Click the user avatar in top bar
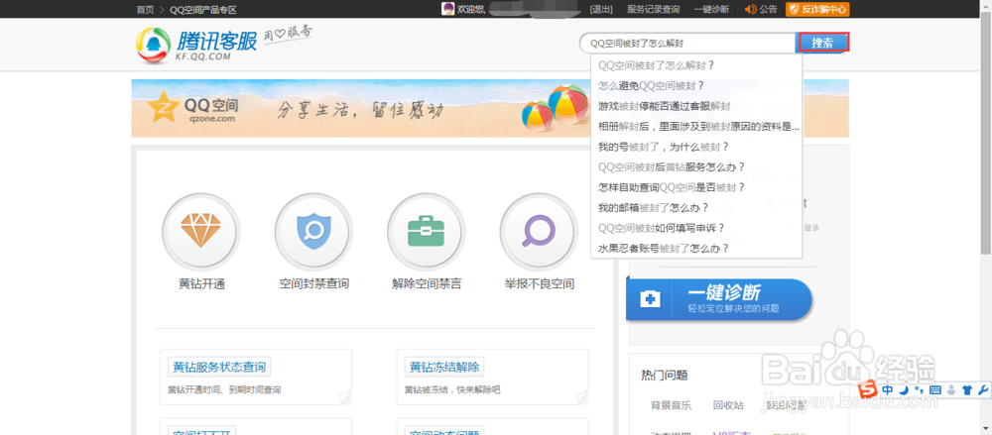 point(448,9)
